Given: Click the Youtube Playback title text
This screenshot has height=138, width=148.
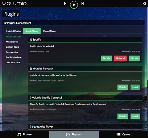Looking at the screenshot, I should pyautogui.click(x=43, y=69).
